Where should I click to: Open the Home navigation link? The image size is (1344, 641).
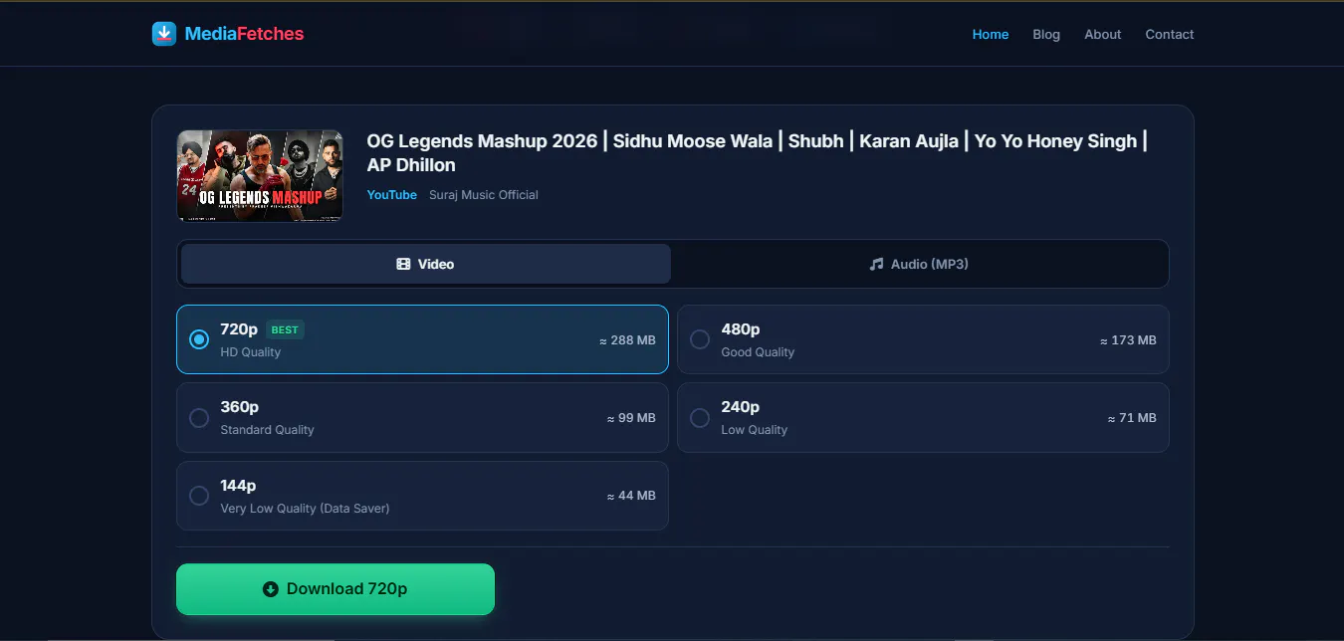tap(991, 34)
